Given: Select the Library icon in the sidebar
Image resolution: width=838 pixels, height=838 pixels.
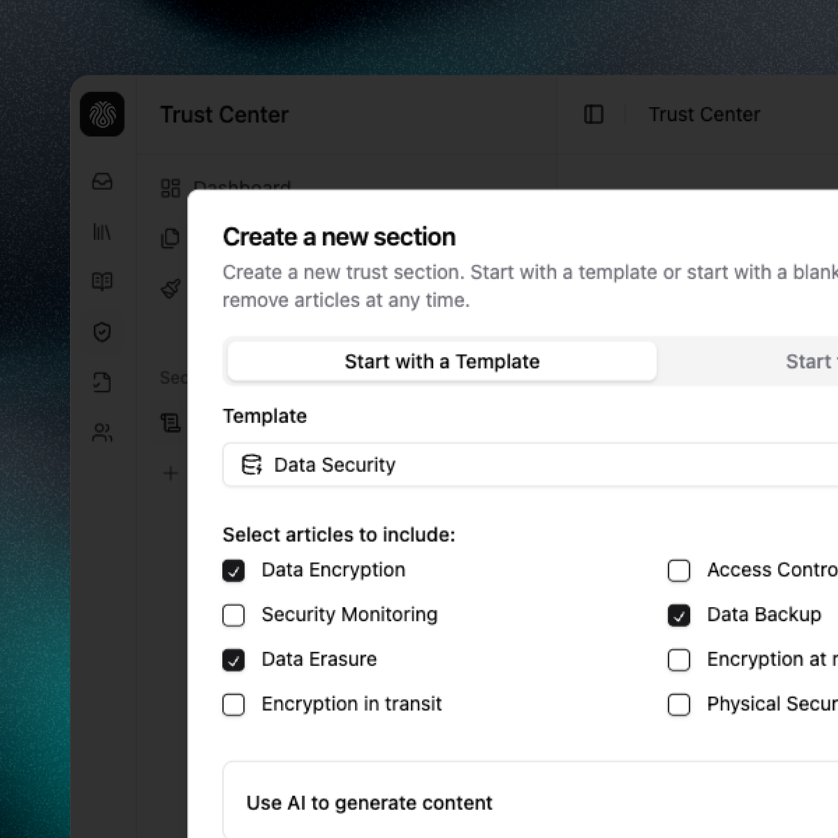Looking at the screenshot, I should pos(102,233).
